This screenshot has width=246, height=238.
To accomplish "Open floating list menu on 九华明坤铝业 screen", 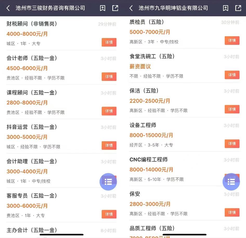I will (231, 182).
